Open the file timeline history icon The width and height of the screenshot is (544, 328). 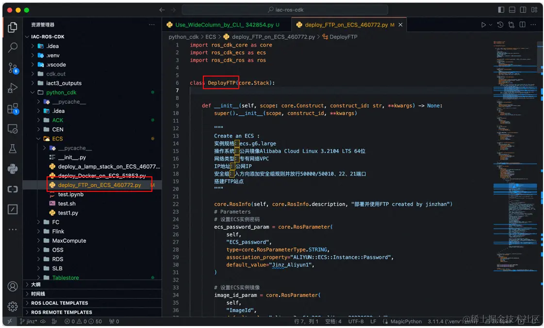click(x=500, y=25)
